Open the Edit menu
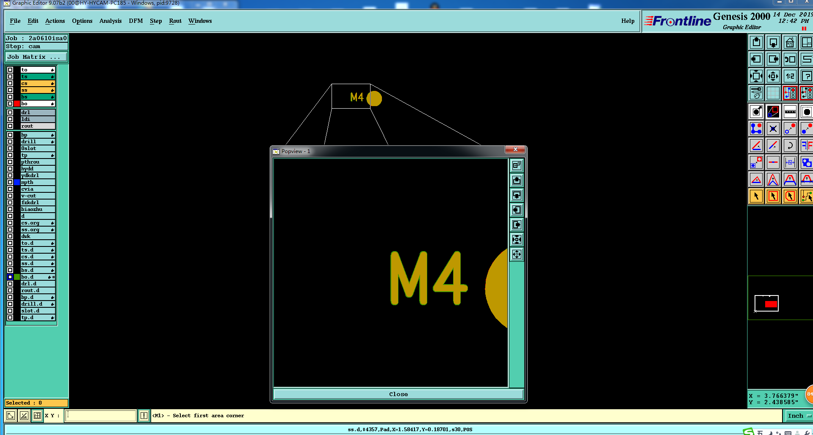 pyautogui.click(x=33, y=21)
